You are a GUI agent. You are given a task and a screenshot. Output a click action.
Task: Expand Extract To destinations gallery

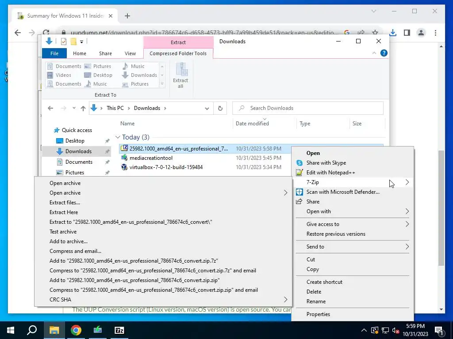[x=162, y=83]
